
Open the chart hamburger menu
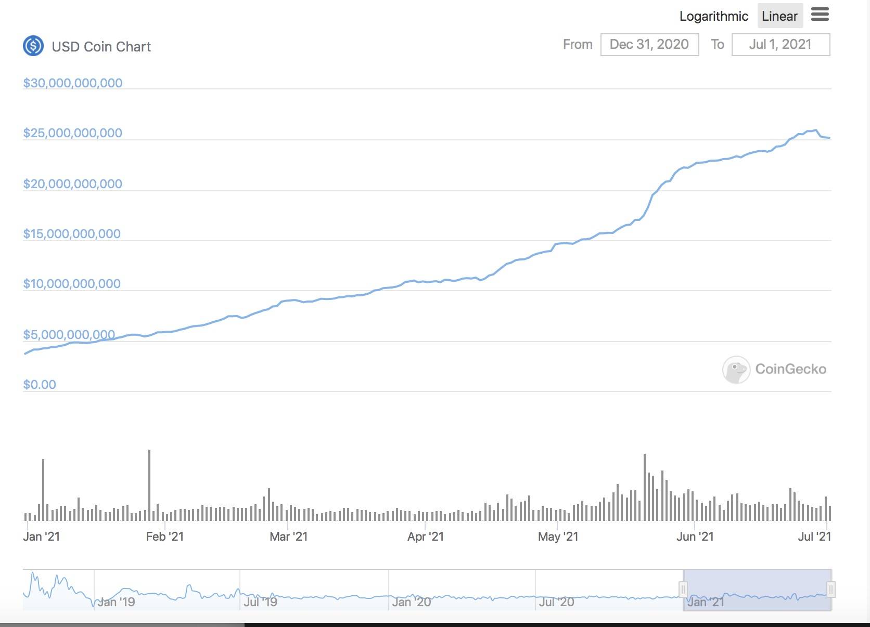820,15
